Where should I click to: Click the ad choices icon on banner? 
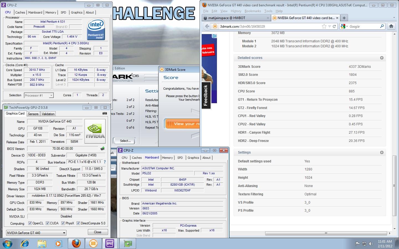214,36
